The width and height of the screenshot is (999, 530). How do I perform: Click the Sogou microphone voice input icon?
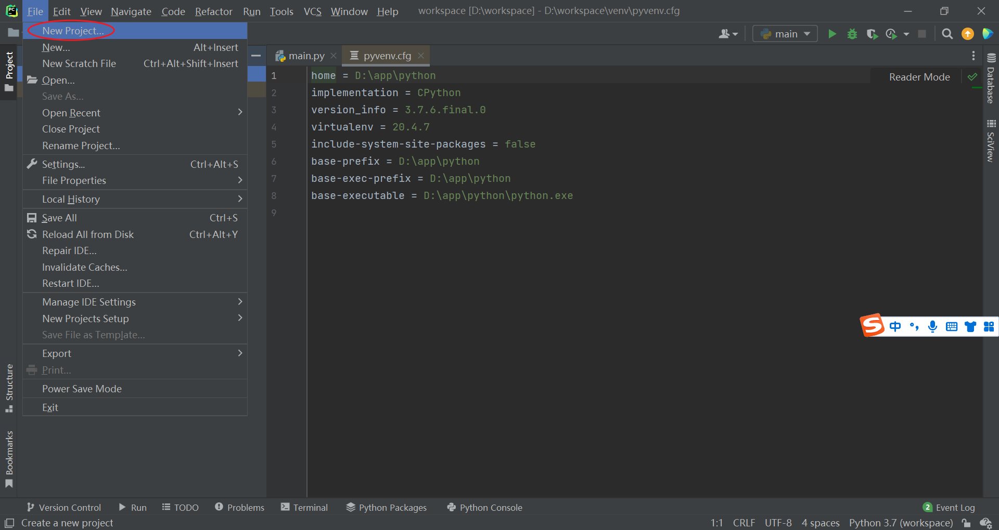(932, 326)
